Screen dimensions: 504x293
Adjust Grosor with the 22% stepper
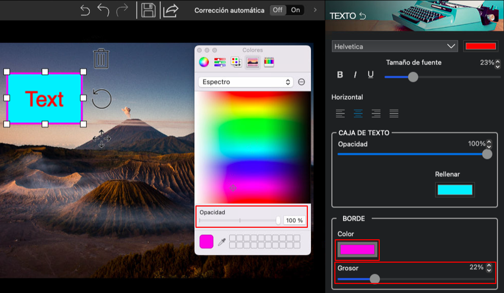489,268
